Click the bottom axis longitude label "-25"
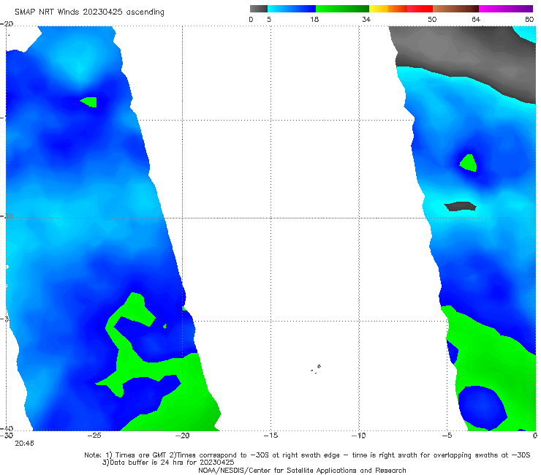This screenshot has height=475, width=541. tap(94, 436)
